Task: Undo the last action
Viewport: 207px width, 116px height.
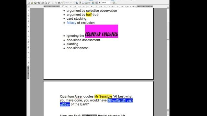Action: pyautogui.click(x=67, y=3)
